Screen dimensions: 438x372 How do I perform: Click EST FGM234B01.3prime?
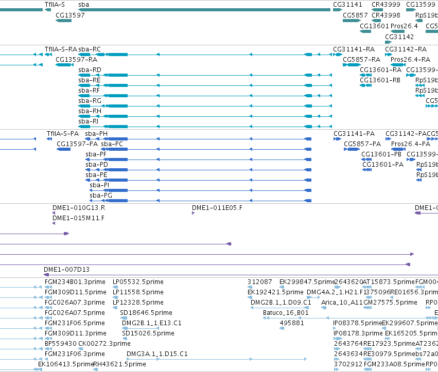(75, 282)
